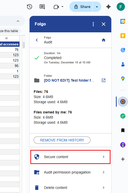
Task: Open the purple printer add-on icon
Action: click(123, 145)
